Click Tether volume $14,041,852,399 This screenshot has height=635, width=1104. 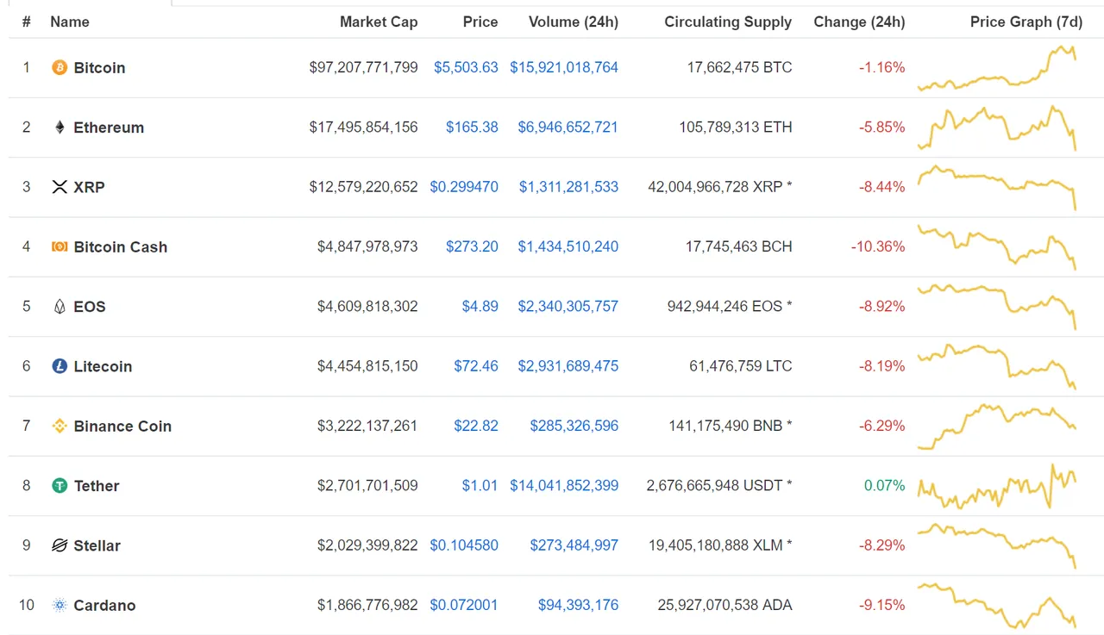tap(564, 485)
